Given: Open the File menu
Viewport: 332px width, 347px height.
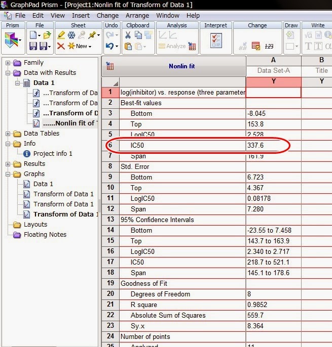Looking at the screenshot, I should click(20, 16).
